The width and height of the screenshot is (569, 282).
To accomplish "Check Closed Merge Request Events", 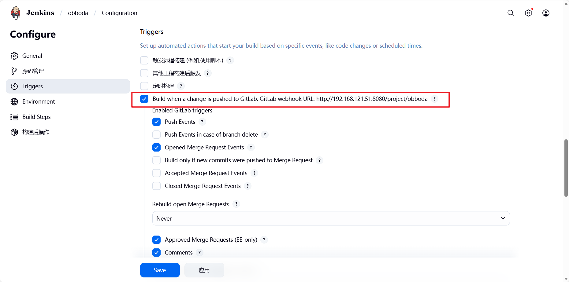I will click(x=157, y=186).
